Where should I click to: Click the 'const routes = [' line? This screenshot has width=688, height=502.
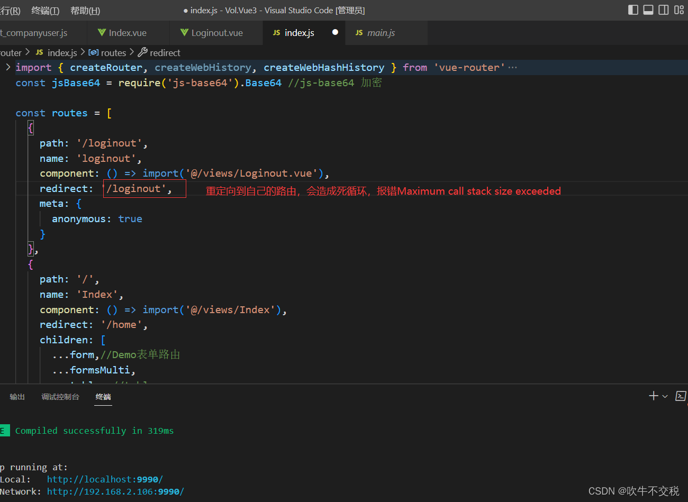click(64, 113)
